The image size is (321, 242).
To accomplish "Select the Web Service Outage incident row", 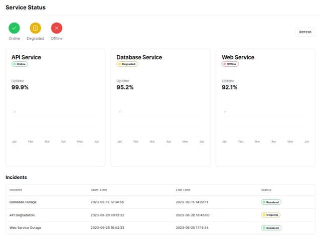I will click(160, 227).
